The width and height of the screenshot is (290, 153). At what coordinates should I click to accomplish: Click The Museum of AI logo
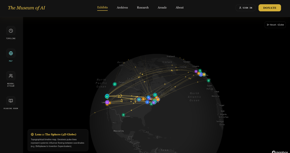[x=26, y=8]
